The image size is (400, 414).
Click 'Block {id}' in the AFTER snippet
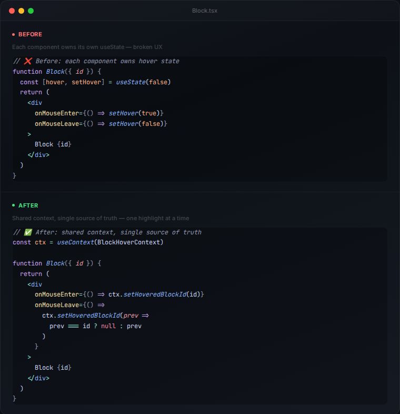(53, 368)
